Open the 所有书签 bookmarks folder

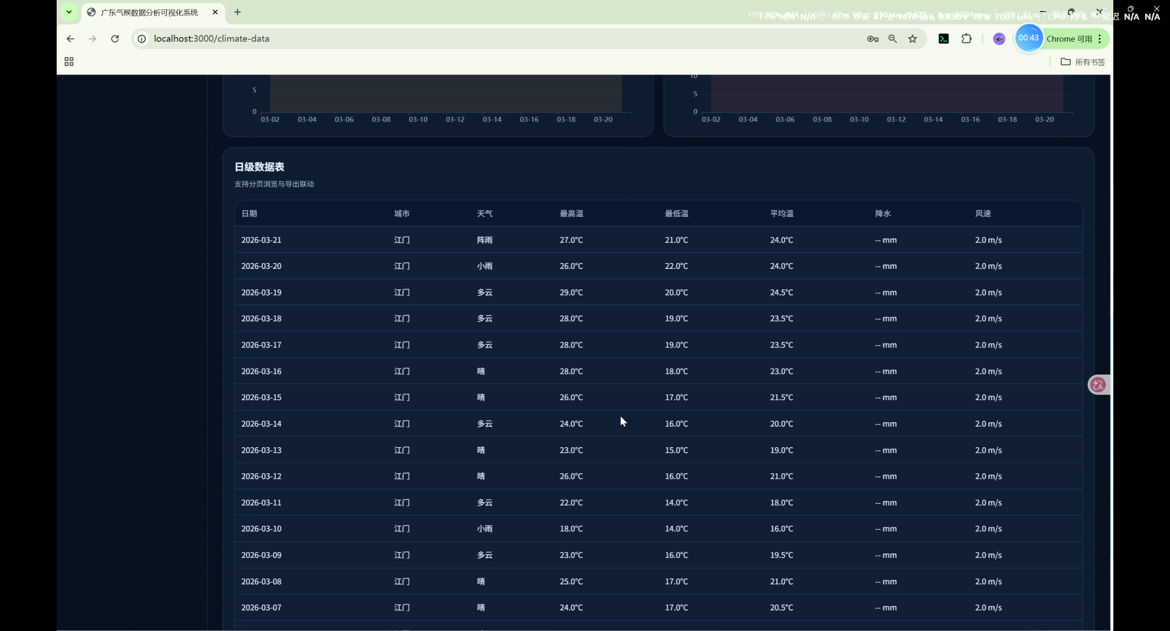1083,62
